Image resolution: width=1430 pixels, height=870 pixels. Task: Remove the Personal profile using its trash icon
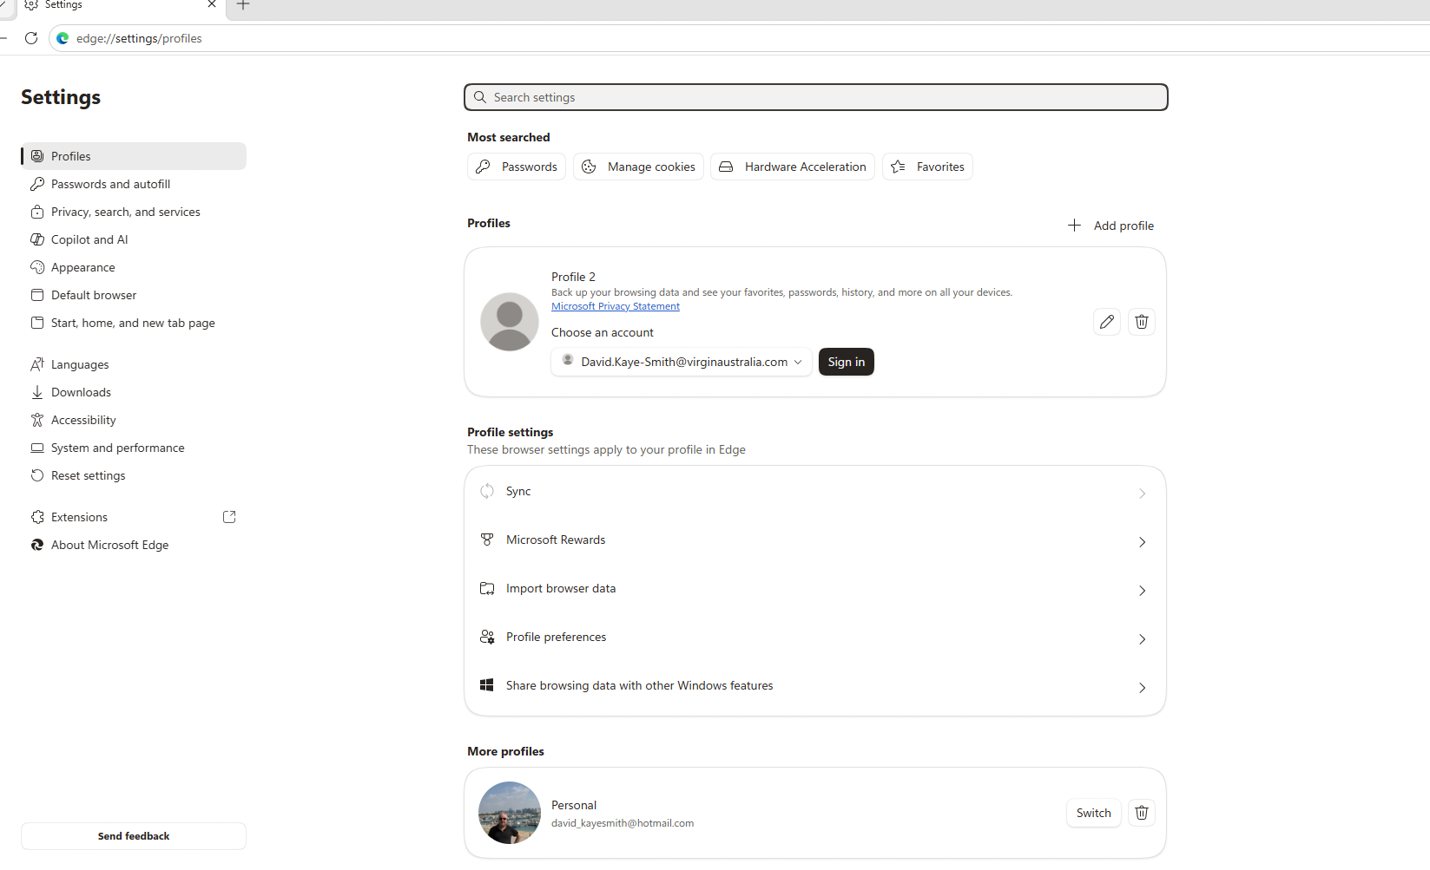click(x=1142, y=813)
